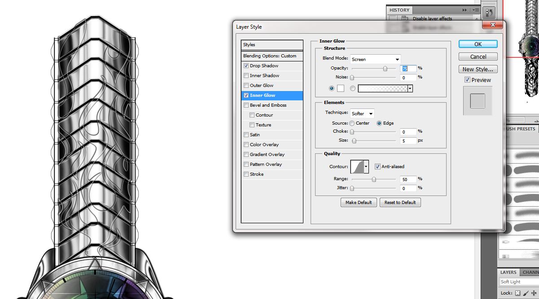Viewport: 539px width, 299px height.
Task: Click the lock position icon
Action: (x=534, y=293)
